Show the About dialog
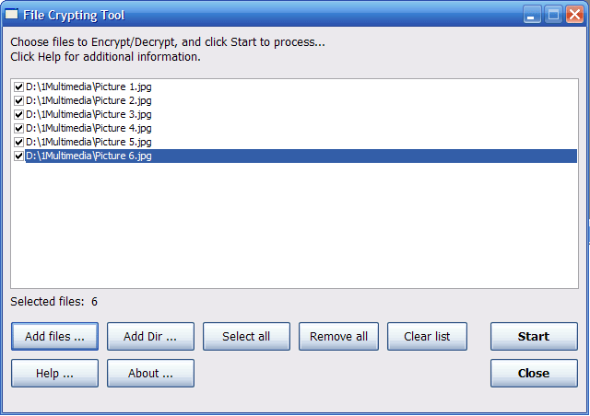Image resolution: width=590 pixels, height=416 pixels. coord(150,374)
